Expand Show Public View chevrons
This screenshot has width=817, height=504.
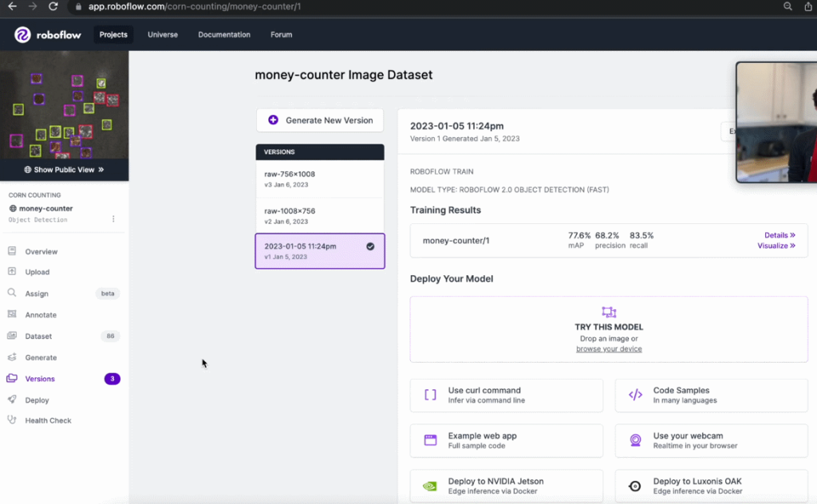click(101, 170)
